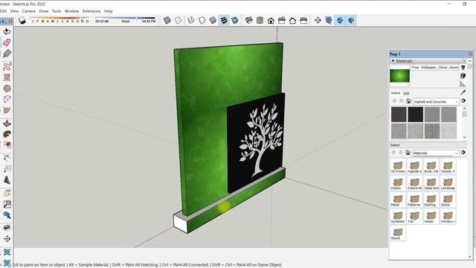Open the Draw menu
Viewport: 476px width, 268px height.
44,11
